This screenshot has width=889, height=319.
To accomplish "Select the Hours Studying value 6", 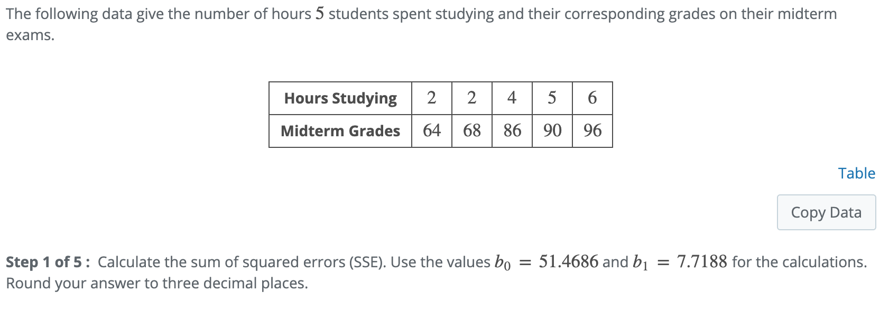I will pyautogui.click(x=591, y=98).
